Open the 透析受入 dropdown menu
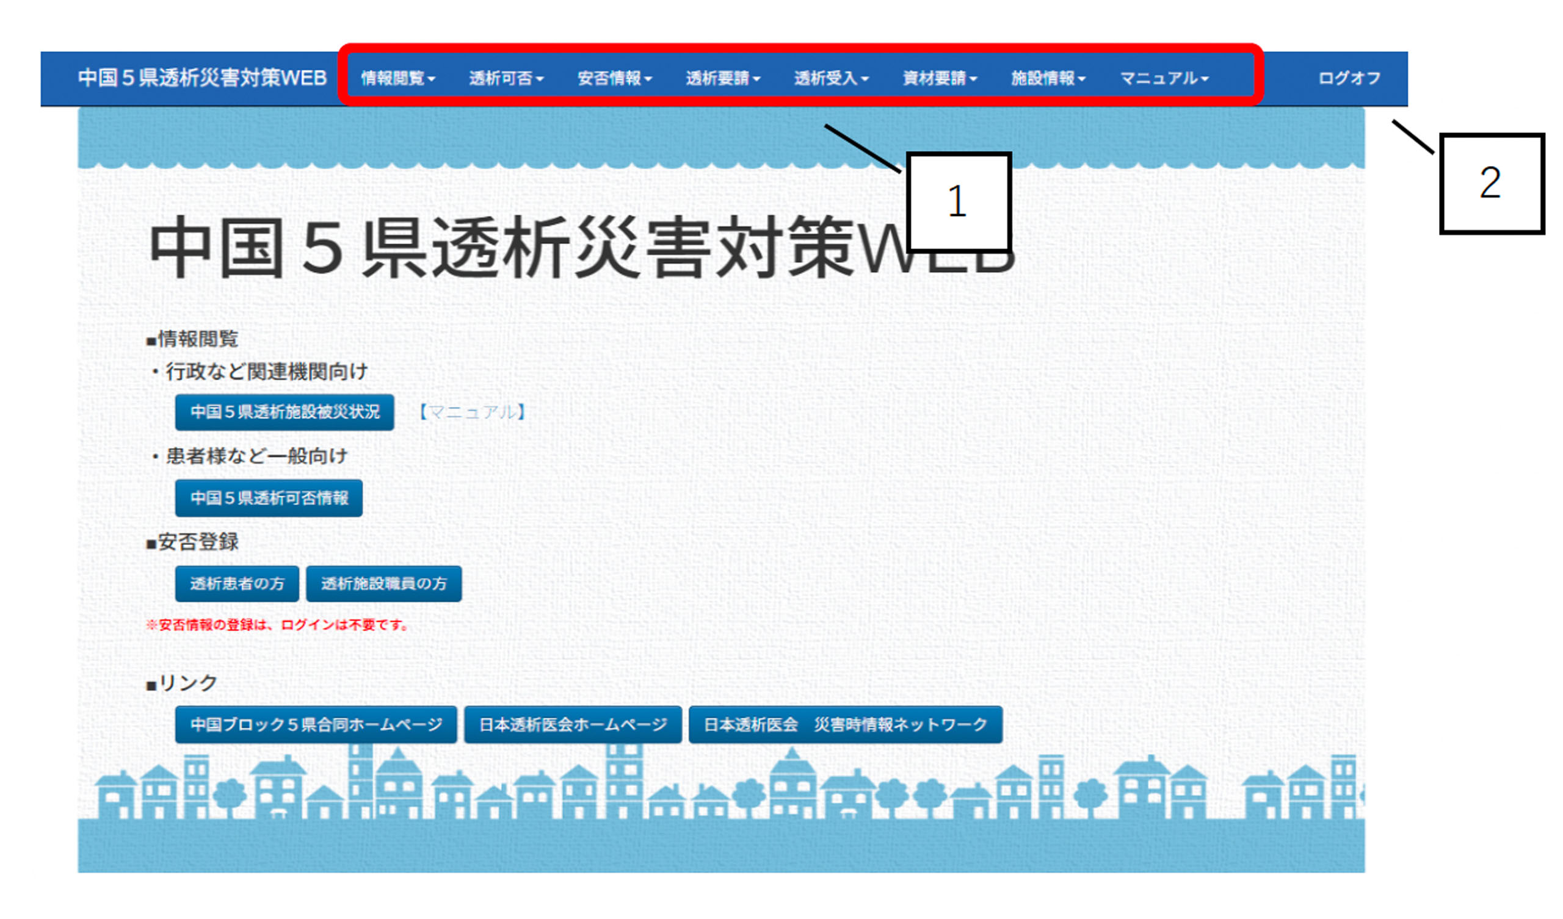Image resolution: width=1563 pixels, height=919 pixels. click(831, 78)
